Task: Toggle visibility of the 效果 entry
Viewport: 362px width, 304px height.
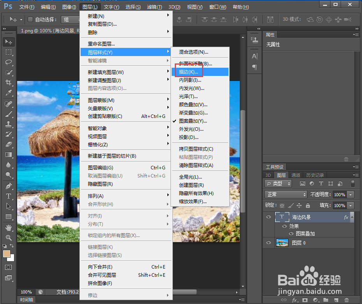Action: pos(285,226)
